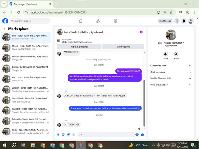Screen dimensions: 199x149
Task: Expand the Privacy & support section
Action: pyautogui.click(x=171, y=85)
